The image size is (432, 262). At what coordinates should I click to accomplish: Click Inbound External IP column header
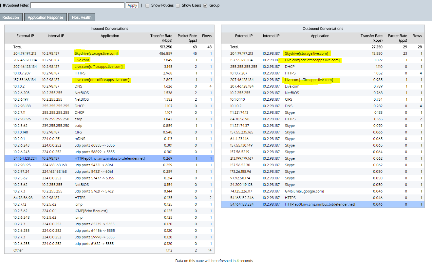(25, 36)
